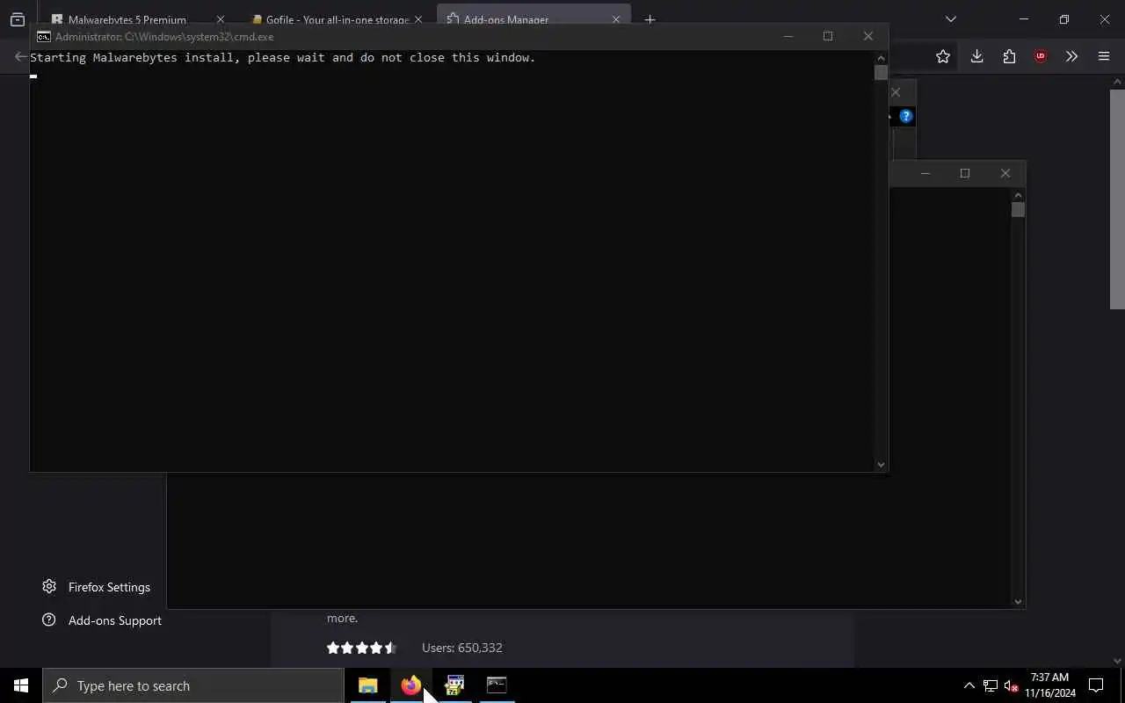The width and height of the screenshot is (1125, 703).
Task: Open the Extensions puzzle-piece menu
Action: (1009, 57)
